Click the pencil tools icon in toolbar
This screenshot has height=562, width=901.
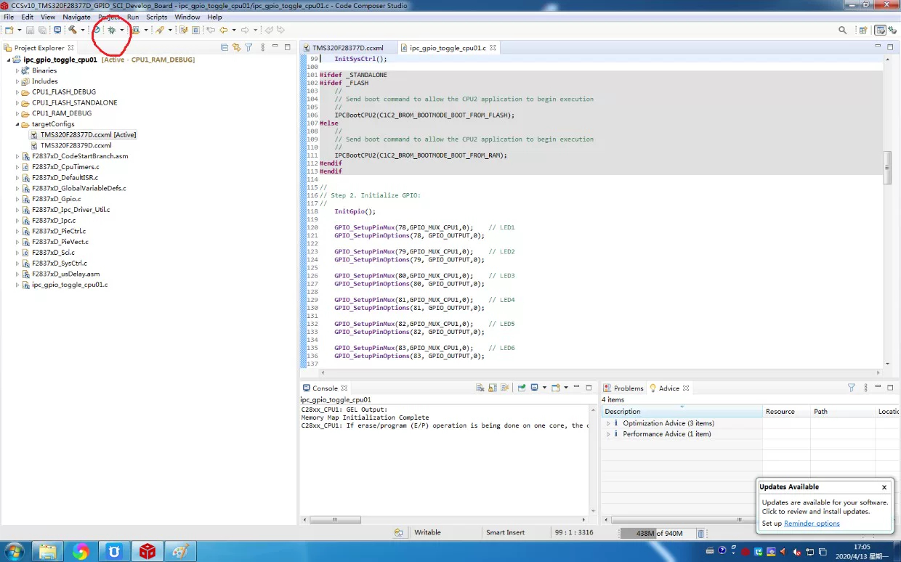160,30
